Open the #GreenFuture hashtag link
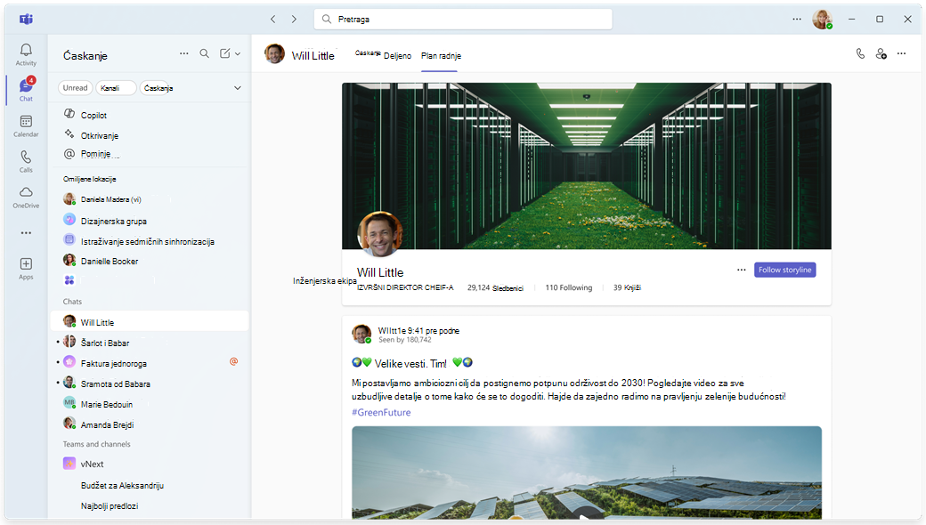The height and width of the screenshot is (525, 926). click(381, 412)
